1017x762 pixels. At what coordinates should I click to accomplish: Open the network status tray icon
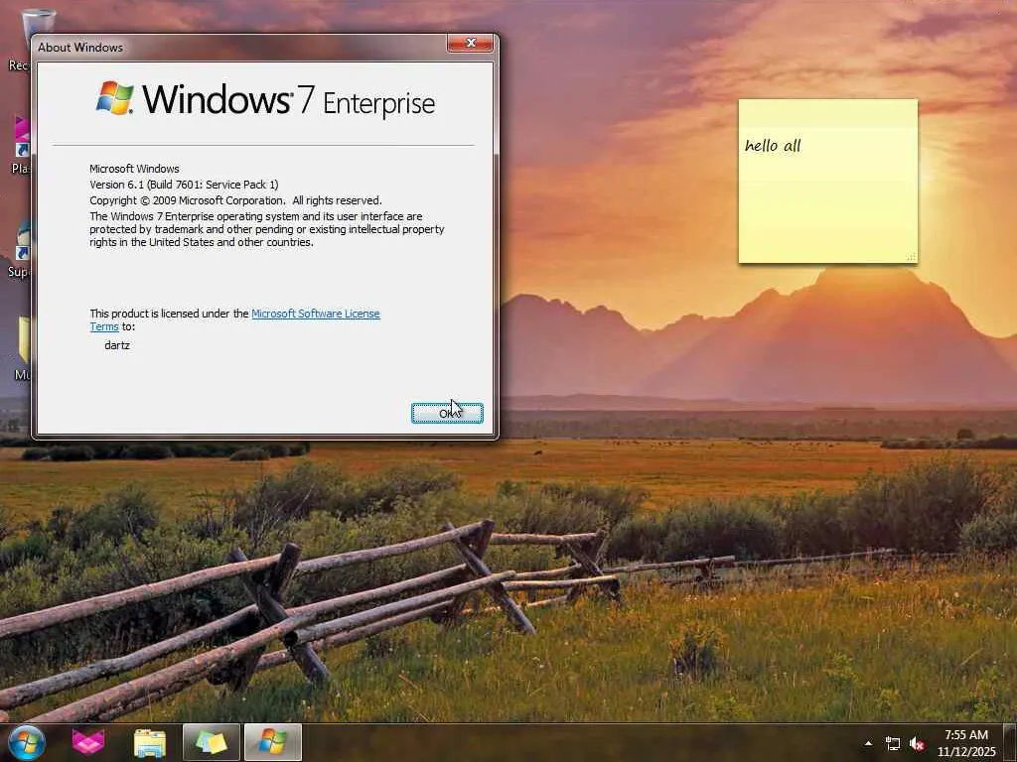[893, 744]
